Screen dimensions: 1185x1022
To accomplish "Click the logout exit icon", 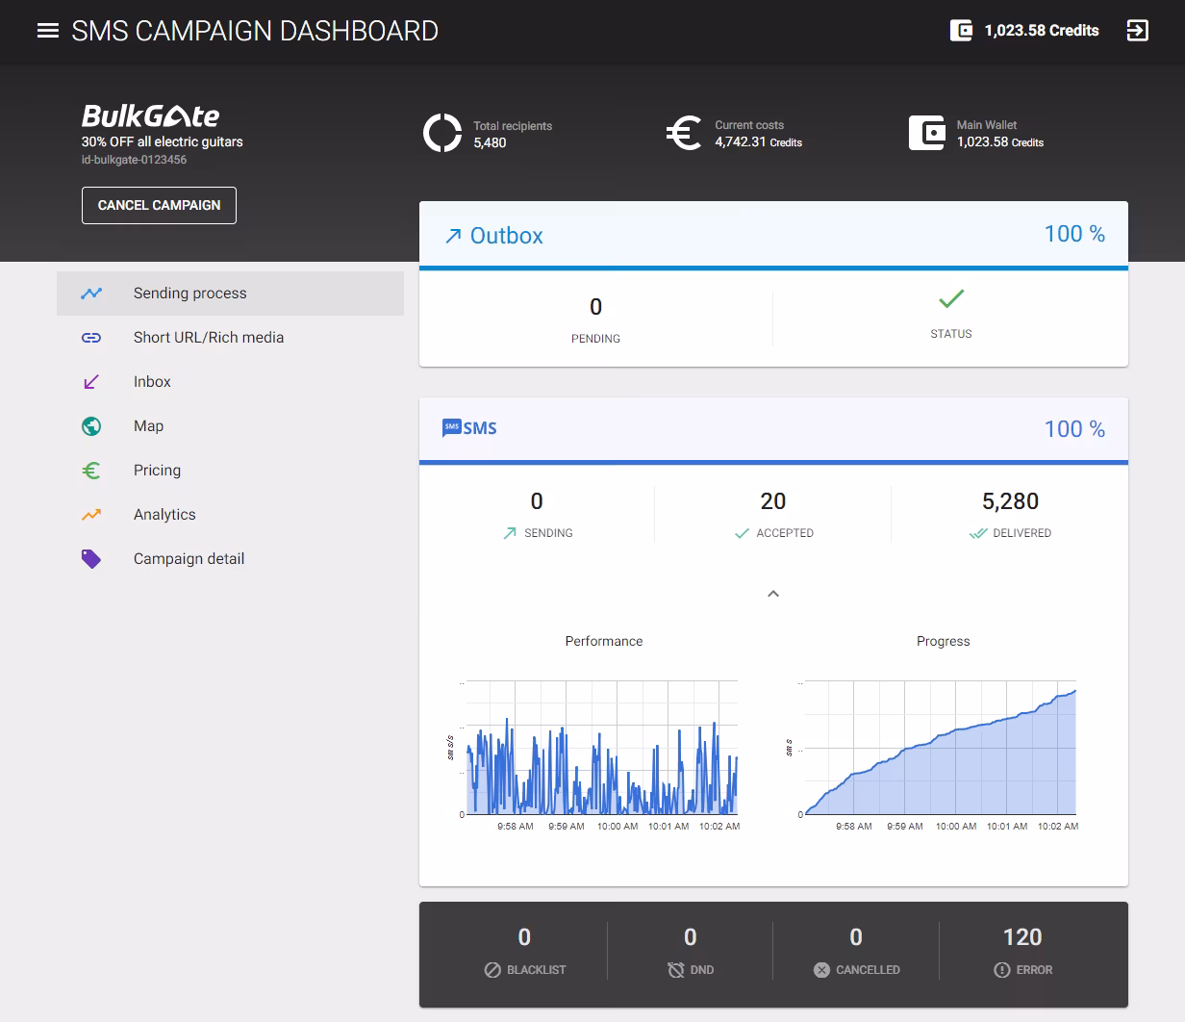I will tap(1137, 31).
